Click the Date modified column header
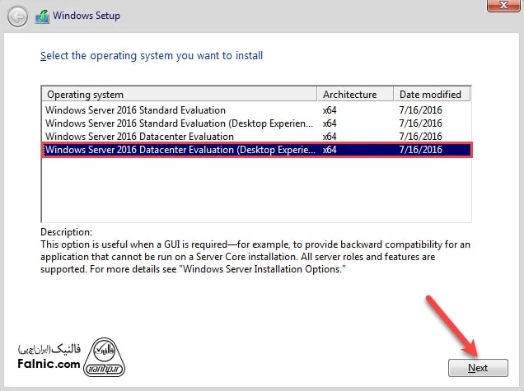Screen dimensions: 524x391 point(431,95)
